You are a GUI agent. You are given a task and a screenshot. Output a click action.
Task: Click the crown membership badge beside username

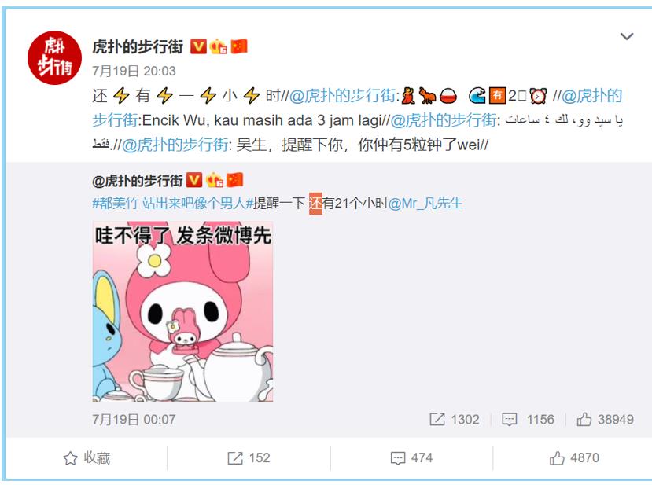[219, 46]
